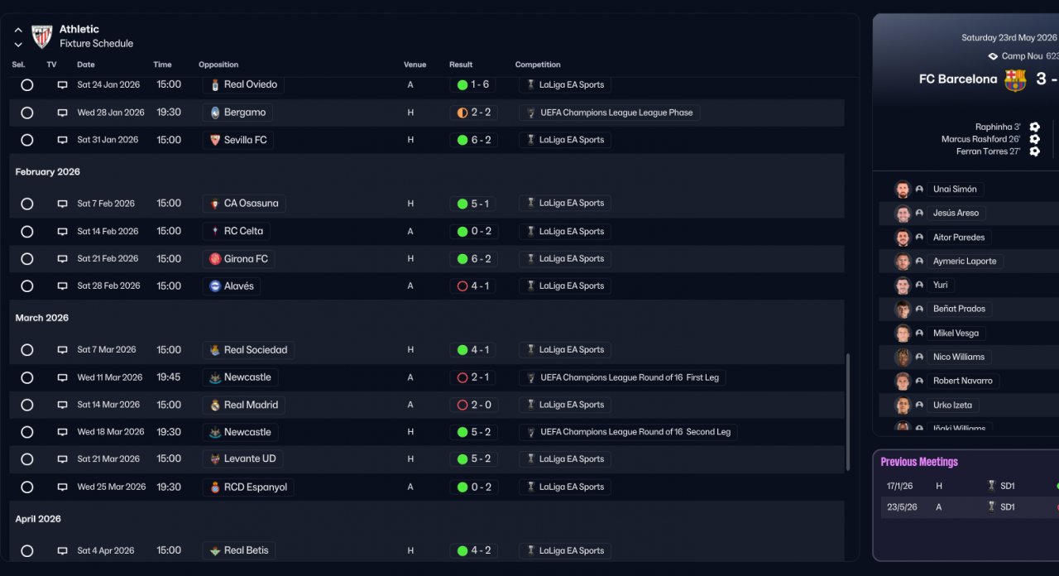Open UEFA Champions League League Phase competition
Image resolution: width=1059 pixels, height=576 pixels.
coord(609,113)
